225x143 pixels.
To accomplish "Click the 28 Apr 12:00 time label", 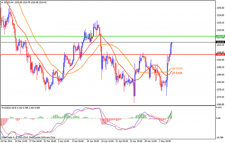I will click(151, 141).
